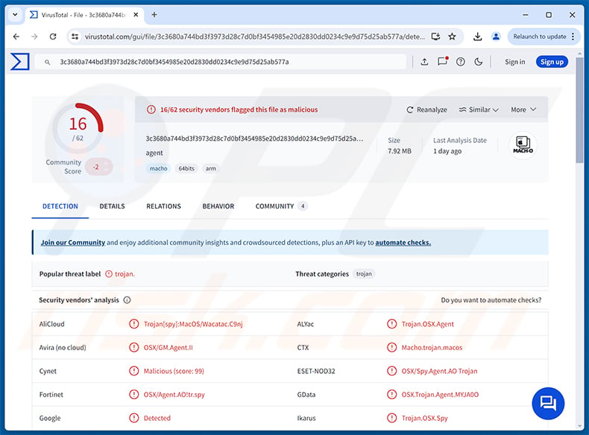The image size is (589, 435).
Task: Open site information icon in address bar
Action: point(75,36)
